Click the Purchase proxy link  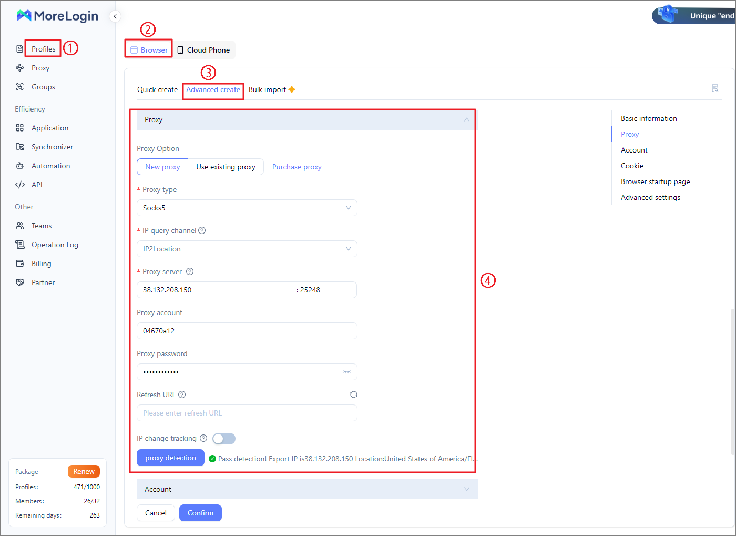coord(297,167)
